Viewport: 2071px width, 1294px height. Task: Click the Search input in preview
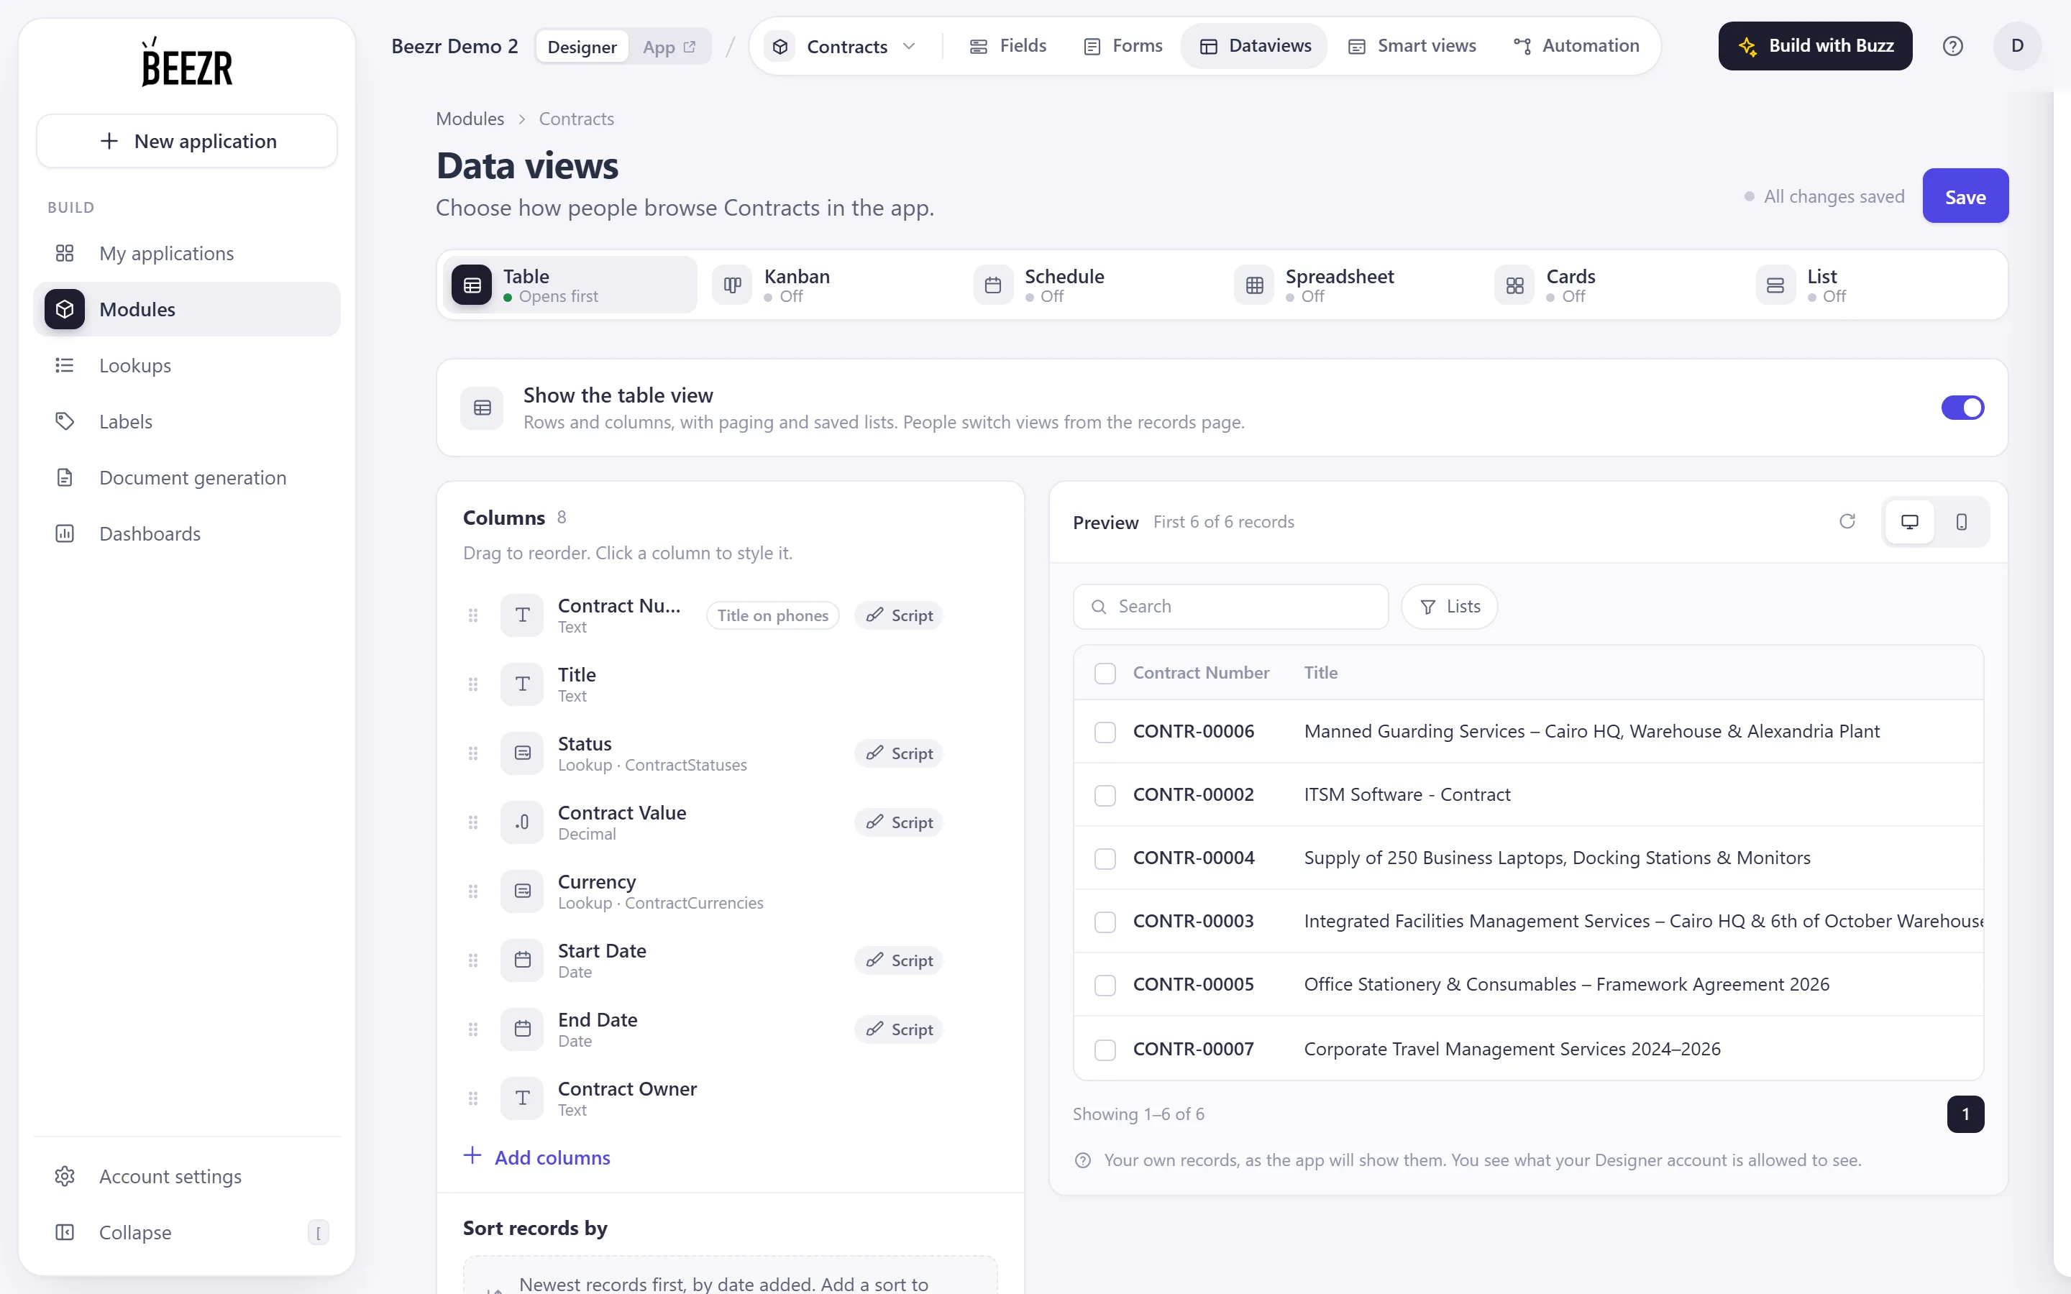1230,607
